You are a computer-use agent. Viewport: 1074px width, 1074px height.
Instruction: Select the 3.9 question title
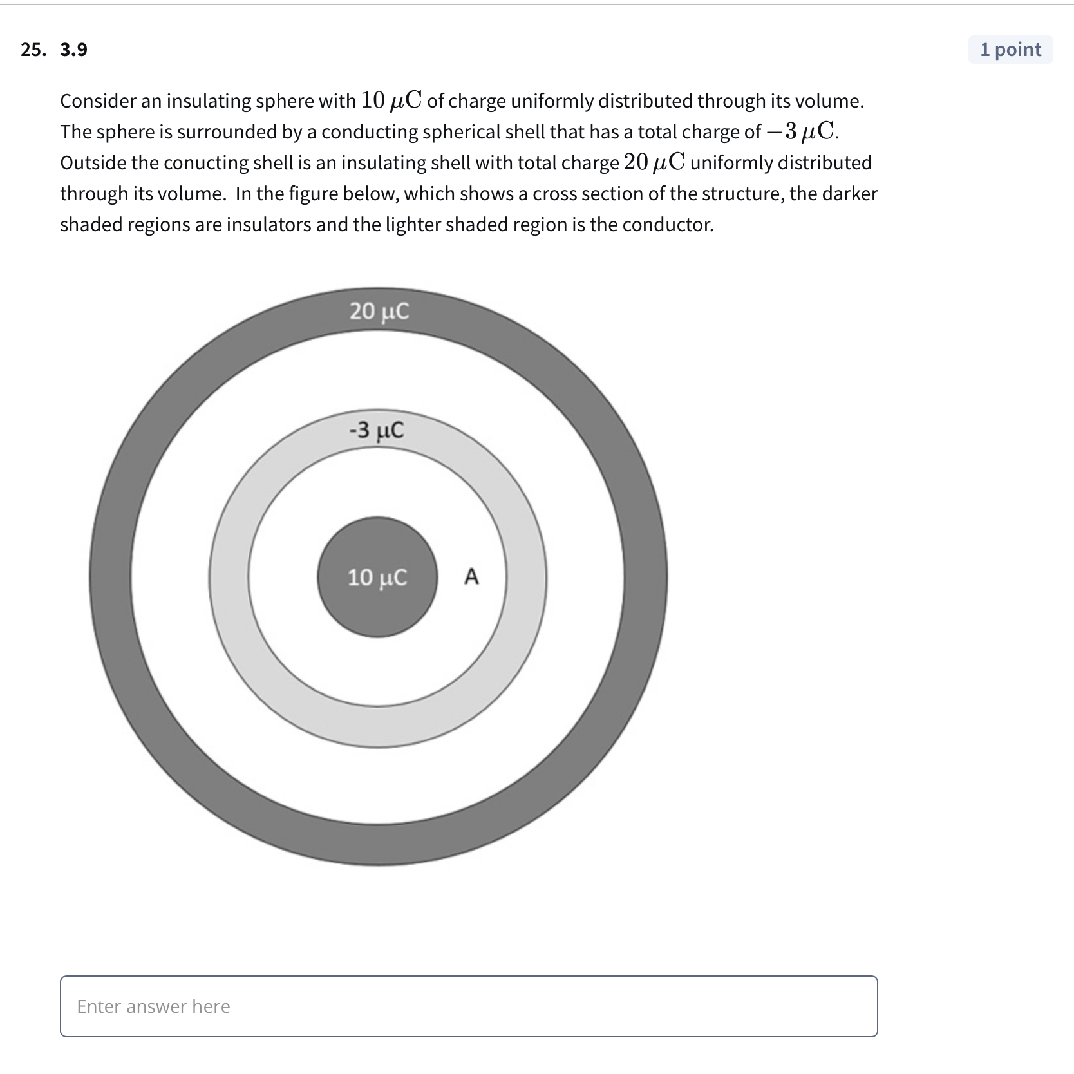(x=73, y=49)
